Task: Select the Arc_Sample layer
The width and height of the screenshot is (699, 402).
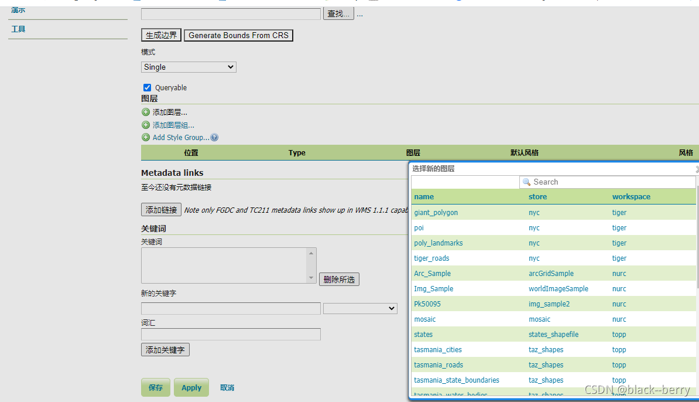Action: click(433, 274)
